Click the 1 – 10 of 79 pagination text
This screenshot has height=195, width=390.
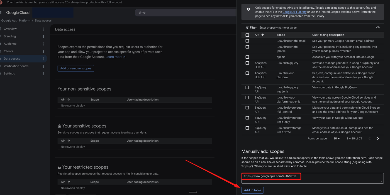(354, 138)
